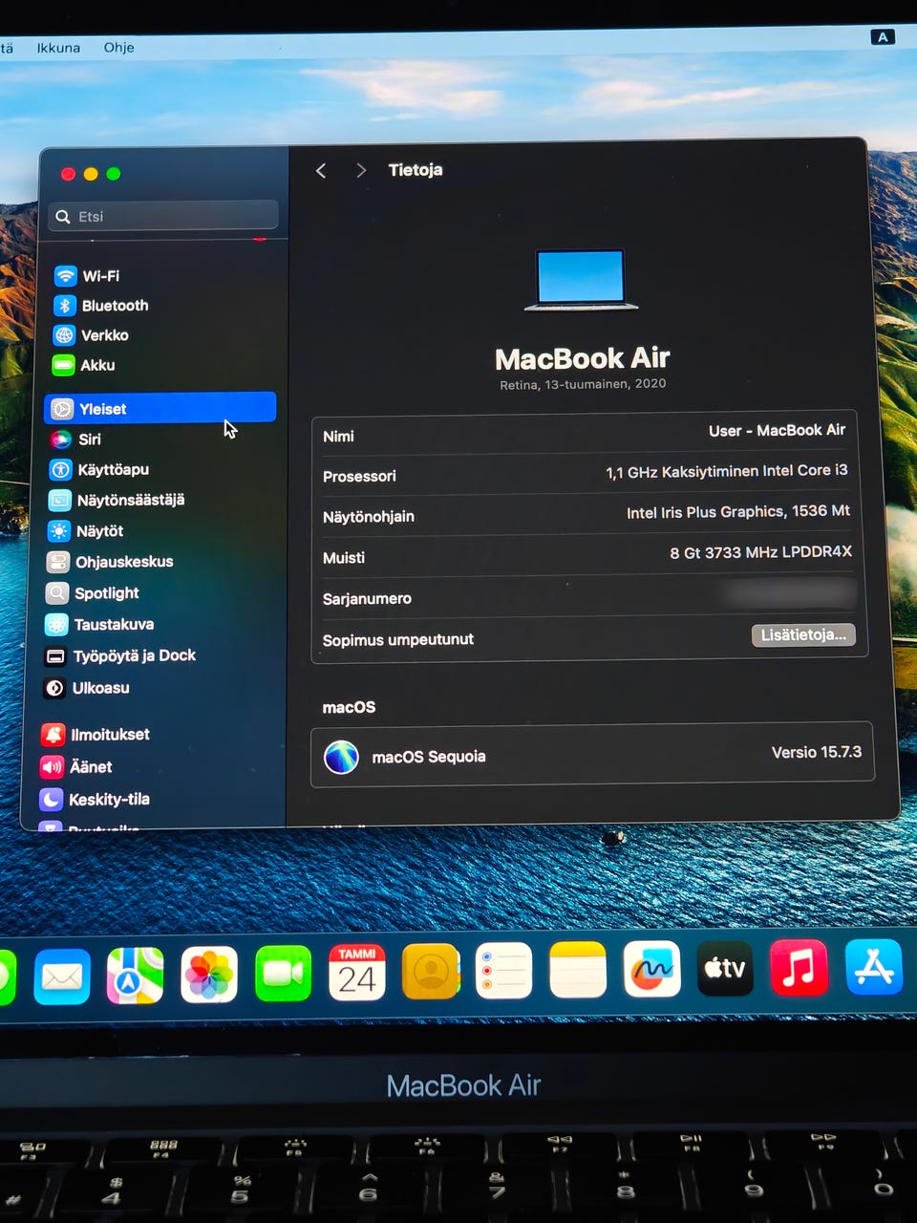This screenshot has height=1223, width=917.
Task: Click the Sopimus umpeutunut label
Action: click(398, 640)
